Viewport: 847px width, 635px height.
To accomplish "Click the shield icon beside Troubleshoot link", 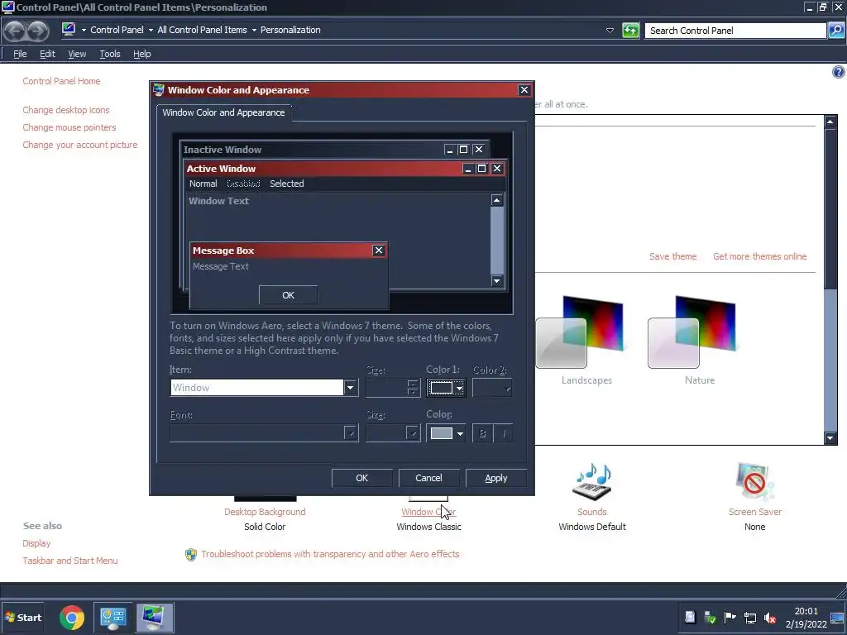I will tap(191, 555).
